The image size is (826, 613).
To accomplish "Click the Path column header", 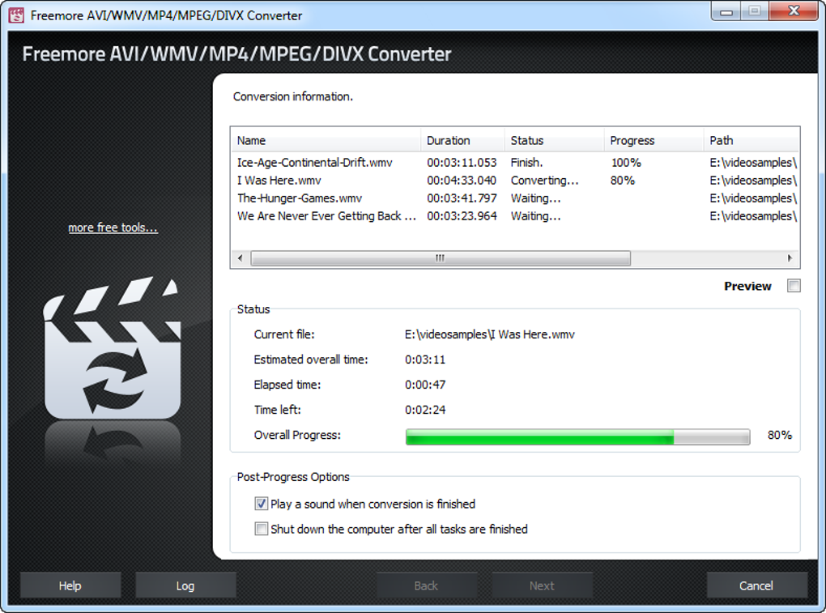I will pos(751,141).
